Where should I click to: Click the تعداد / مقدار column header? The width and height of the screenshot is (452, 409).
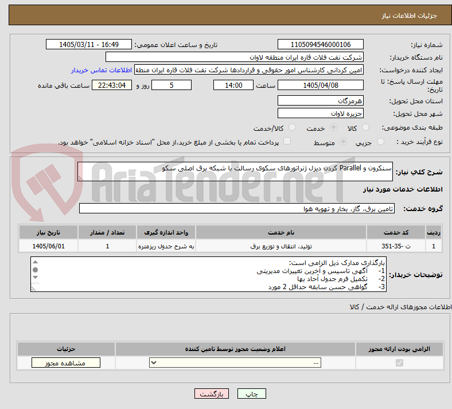[x=107, y=232]
